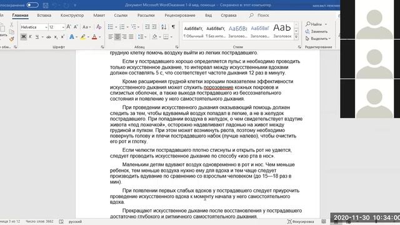400x225 pixels.
Task: Center the text alignment
Action: [x=117, y=37]
